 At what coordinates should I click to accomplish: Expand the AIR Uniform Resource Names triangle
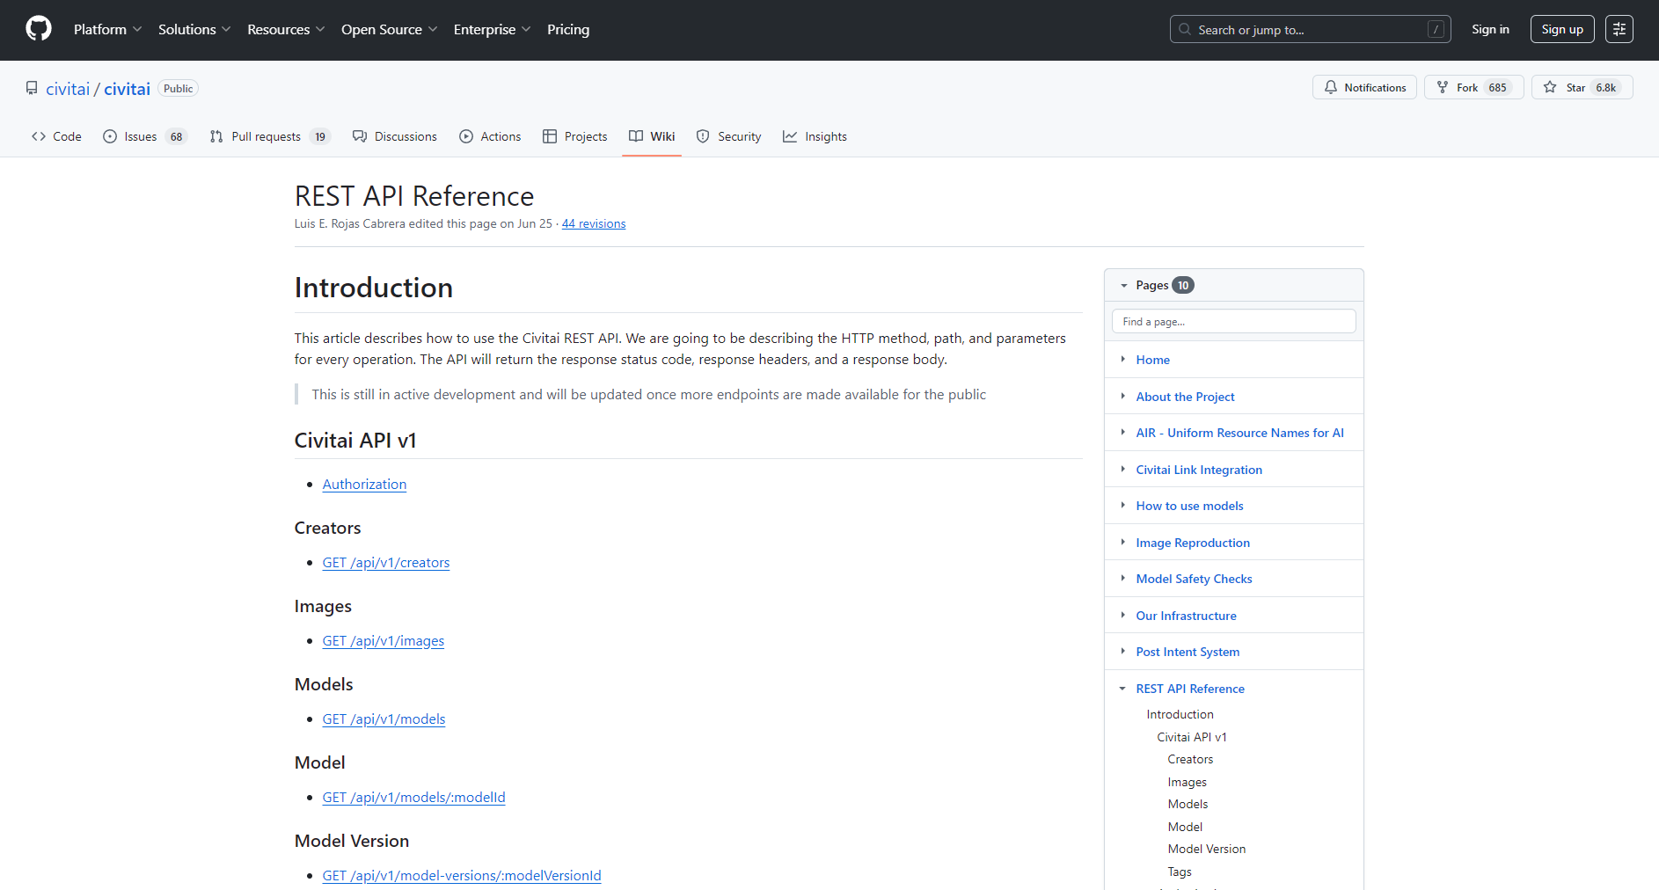pos(1122,432)
